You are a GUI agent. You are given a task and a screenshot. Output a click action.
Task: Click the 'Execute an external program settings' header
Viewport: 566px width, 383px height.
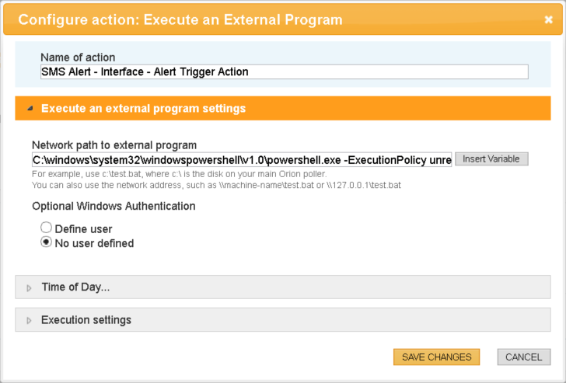click(143, 109)
